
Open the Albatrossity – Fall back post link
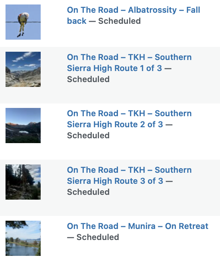pos(133,16)
